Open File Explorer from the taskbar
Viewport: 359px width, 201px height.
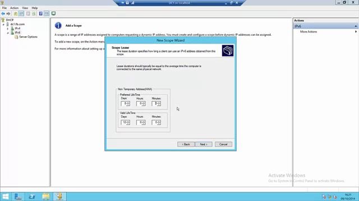pyautogui.click(x=46, y=197)
